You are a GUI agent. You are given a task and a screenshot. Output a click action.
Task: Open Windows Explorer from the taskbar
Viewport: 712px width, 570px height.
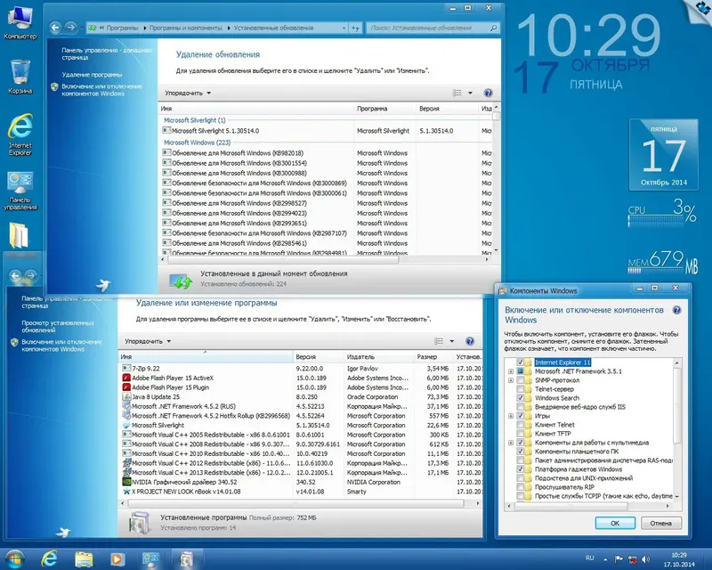84,558
